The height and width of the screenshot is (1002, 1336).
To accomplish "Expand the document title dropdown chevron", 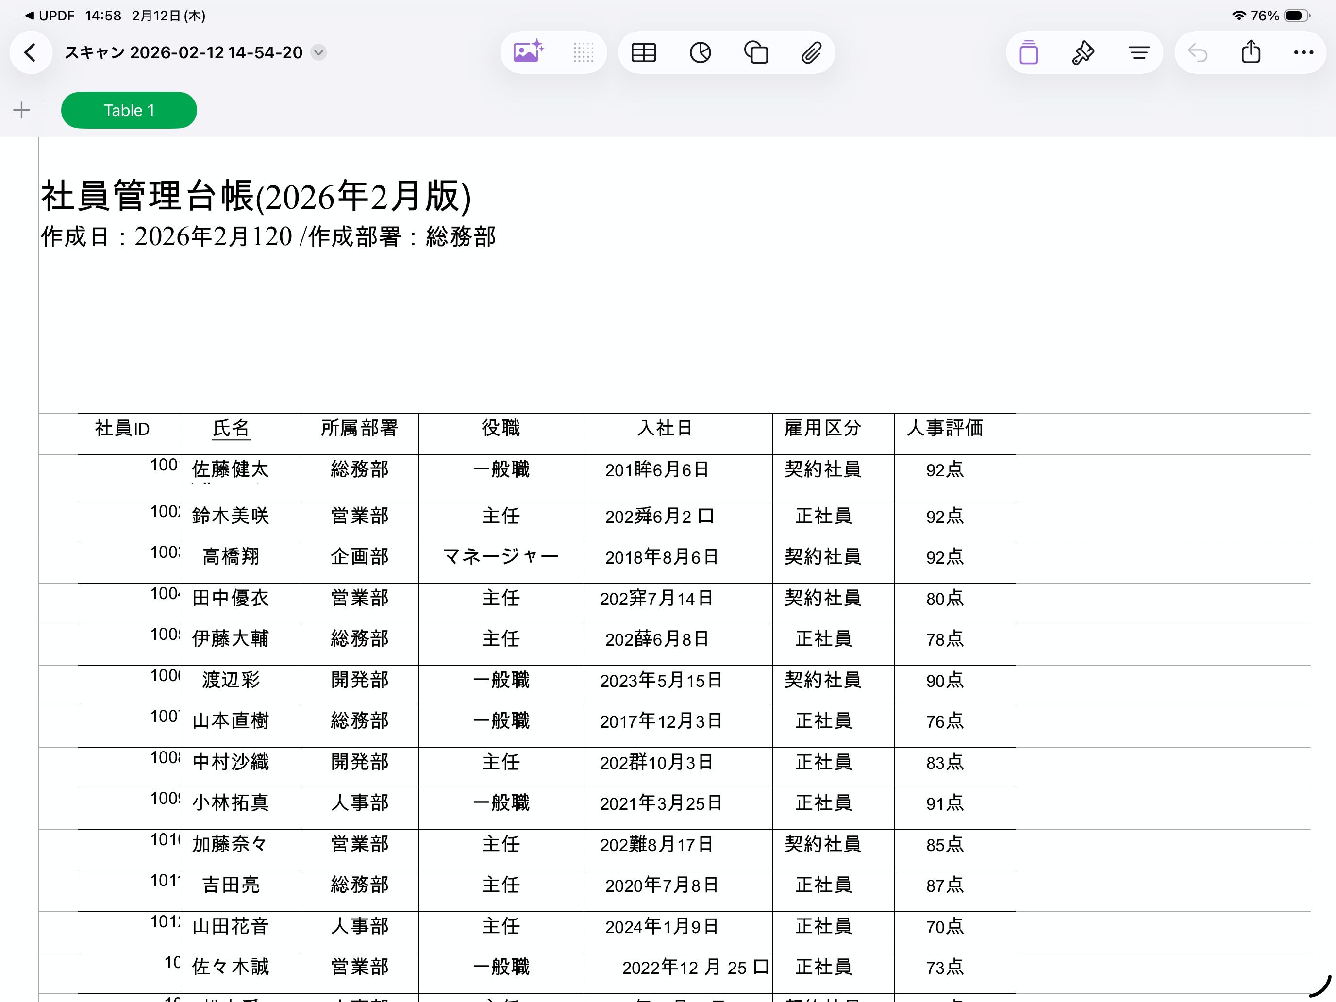I will (319, 52).
